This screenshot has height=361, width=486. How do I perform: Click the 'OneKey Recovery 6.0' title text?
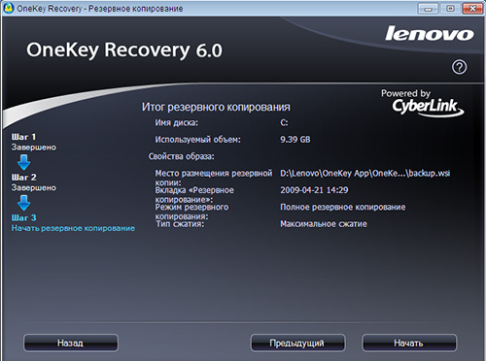click(124, 50)
